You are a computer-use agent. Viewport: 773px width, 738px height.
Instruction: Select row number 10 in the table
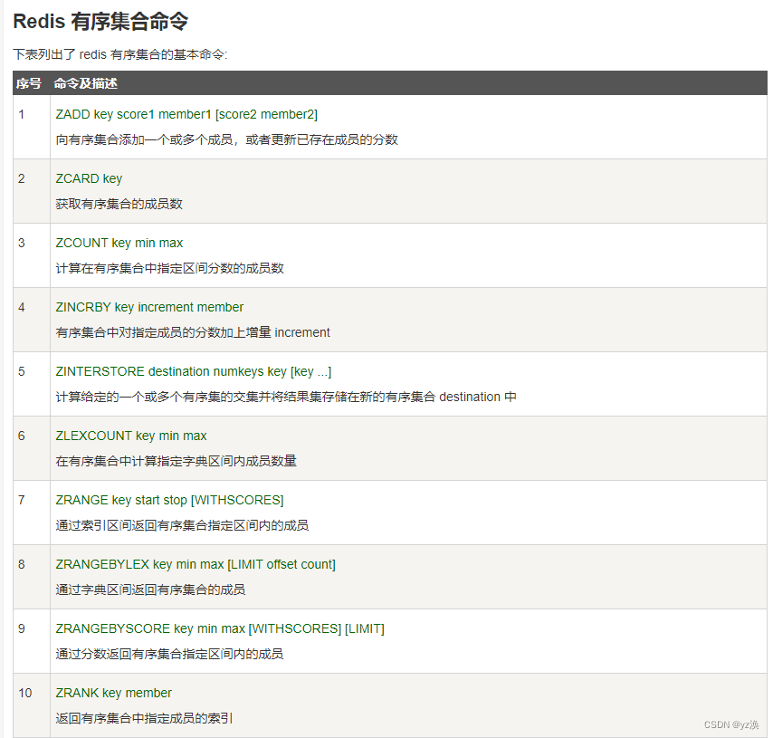point(24,693)
